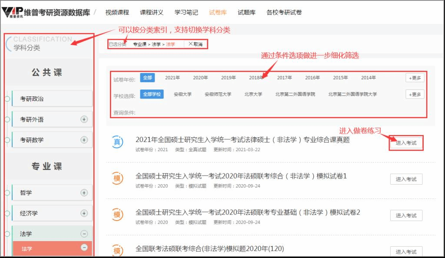Filter exam papers by 2019年

coord(228,78)
